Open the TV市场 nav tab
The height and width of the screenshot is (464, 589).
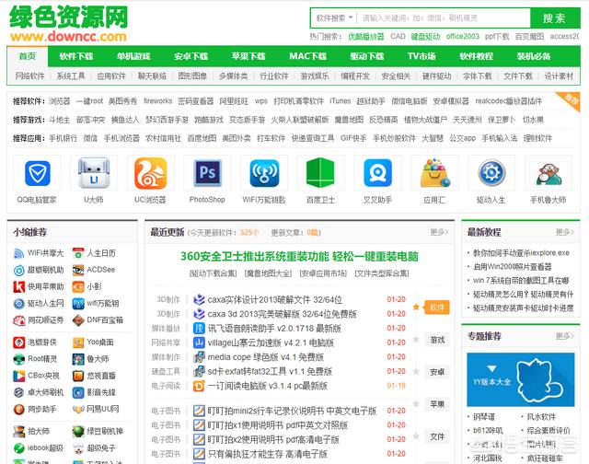[x=422, y=56]
